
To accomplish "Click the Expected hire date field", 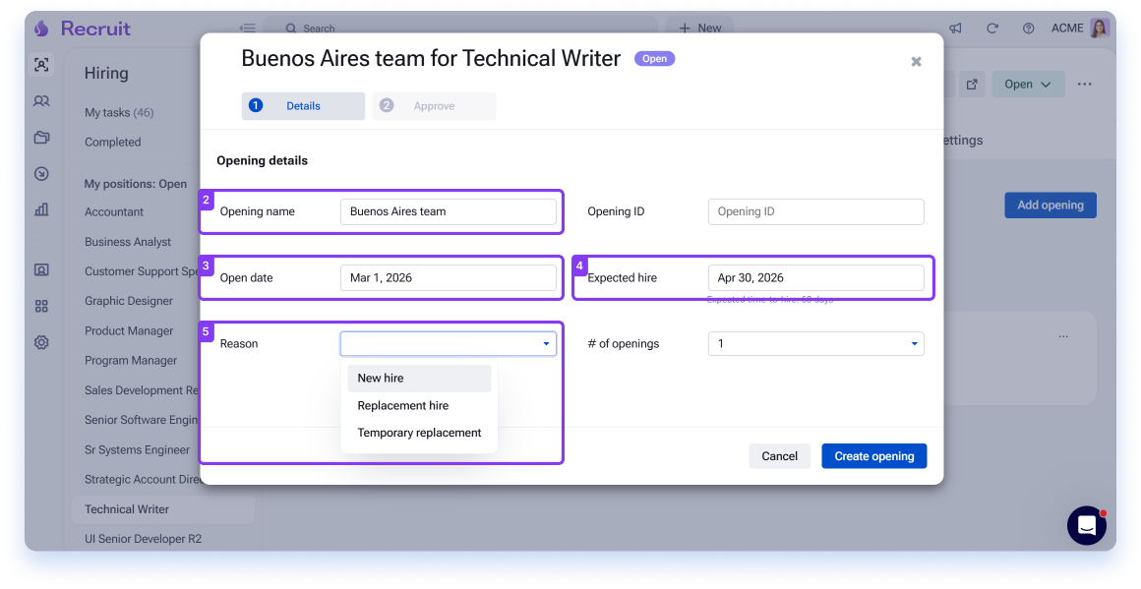I will (815, 277).
